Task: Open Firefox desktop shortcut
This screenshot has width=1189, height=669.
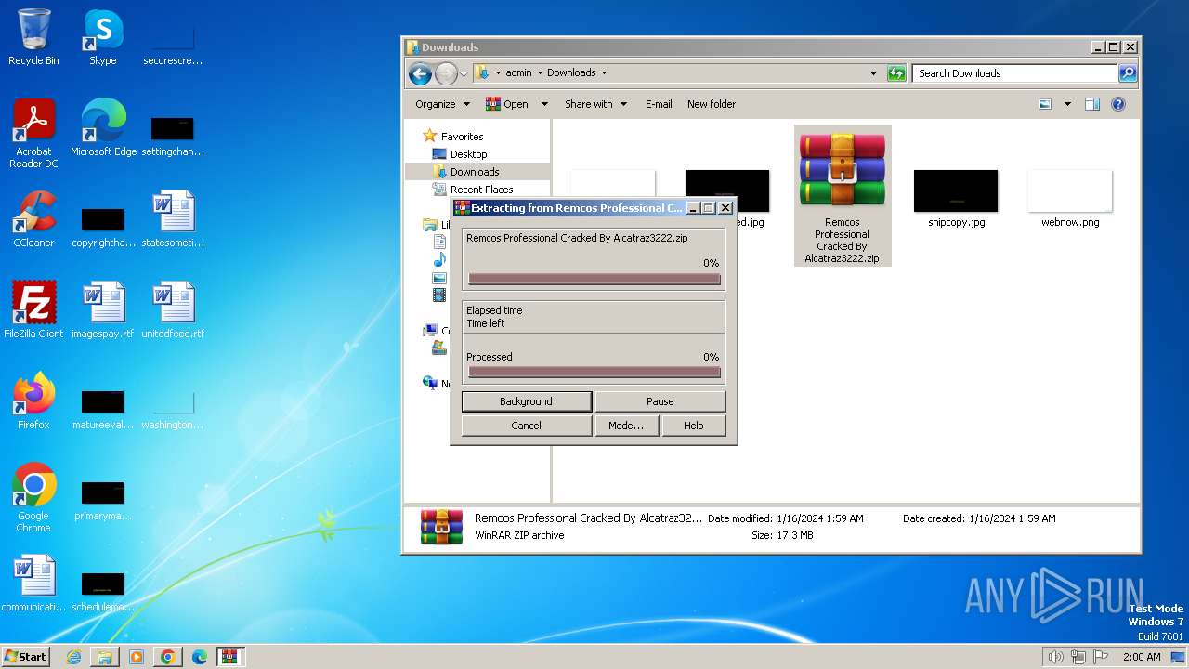Action: [x=33, y=401]
